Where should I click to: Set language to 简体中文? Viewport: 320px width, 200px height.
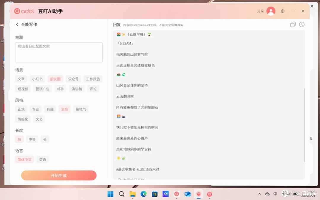coord(25,160)
